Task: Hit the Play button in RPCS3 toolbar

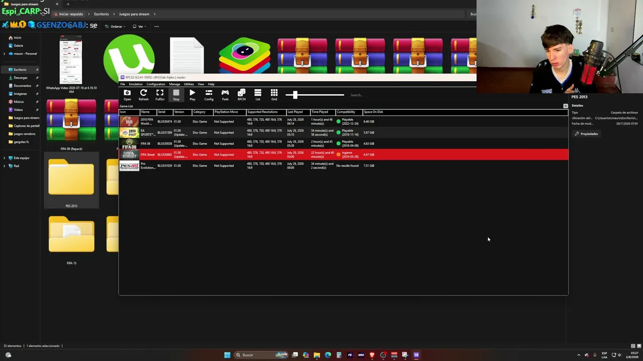Action: 192,95
